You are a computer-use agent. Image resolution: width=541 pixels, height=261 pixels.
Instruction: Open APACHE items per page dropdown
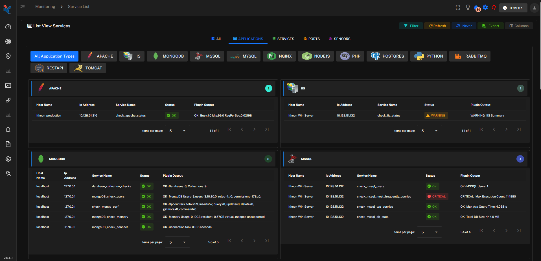tap(178, 131)
